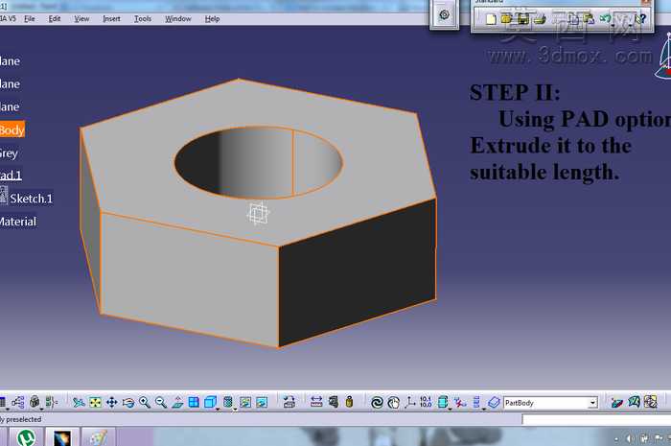This screenshot has height=446, width=671.
Task: Open the view mode dropdown arrow
Action: click(x=235, y=410)
